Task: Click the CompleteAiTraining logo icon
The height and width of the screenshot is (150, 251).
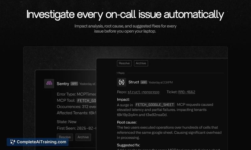Action: pyautogui.click(x=13, y=142)
